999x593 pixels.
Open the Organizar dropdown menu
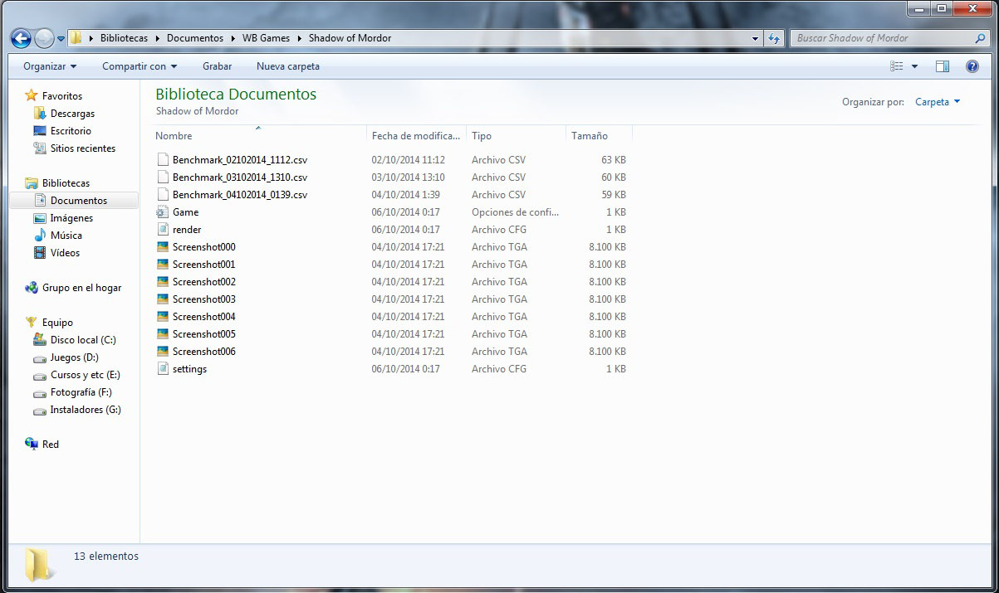(x=50, y=66)
